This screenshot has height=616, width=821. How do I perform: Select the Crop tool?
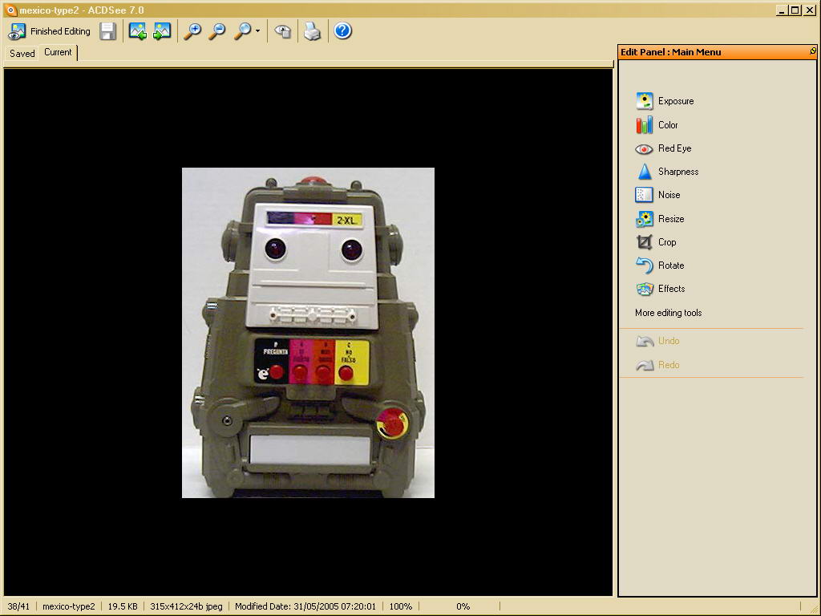tap(656, 242)
